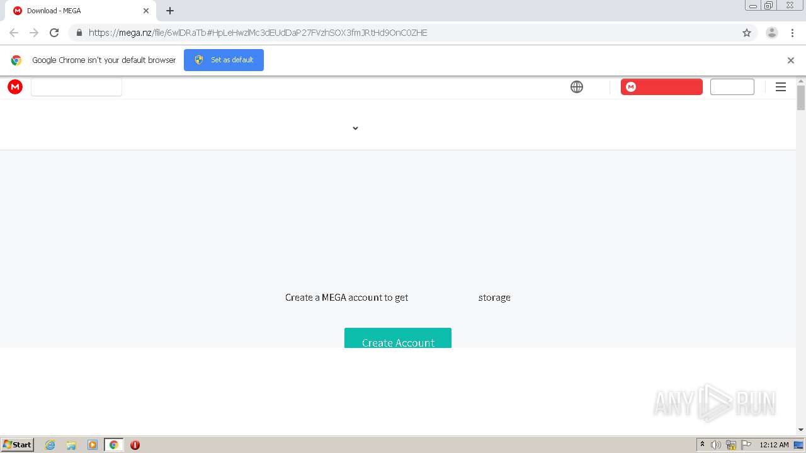806x453 pixels.
Task: Switch to Chrome in the taskbar
Action: point(114,445)
